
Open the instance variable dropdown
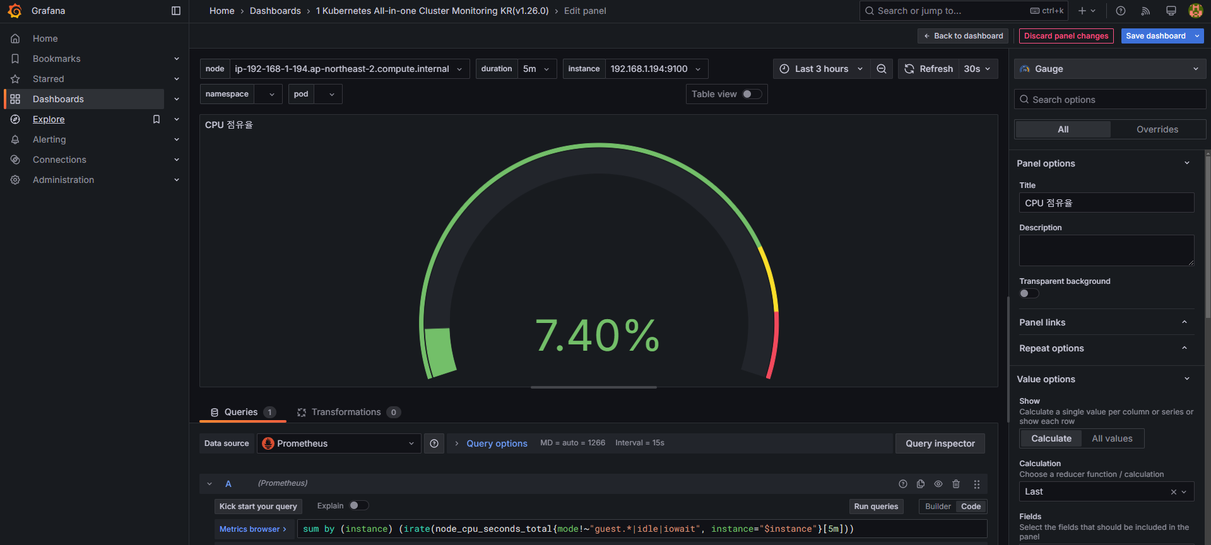(656, 69)
